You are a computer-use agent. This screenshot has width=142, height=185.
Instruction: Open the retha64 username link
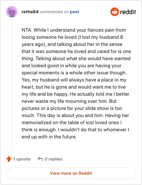tap(30, 12)
